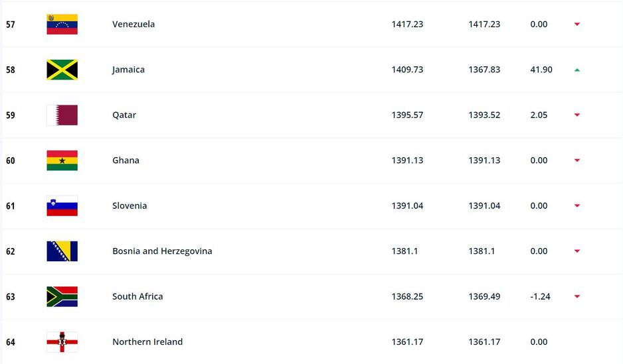The height and width of the screenshot is (364, 623).
Task: Click the Venezuela flag icon
Action: point(62,25)
